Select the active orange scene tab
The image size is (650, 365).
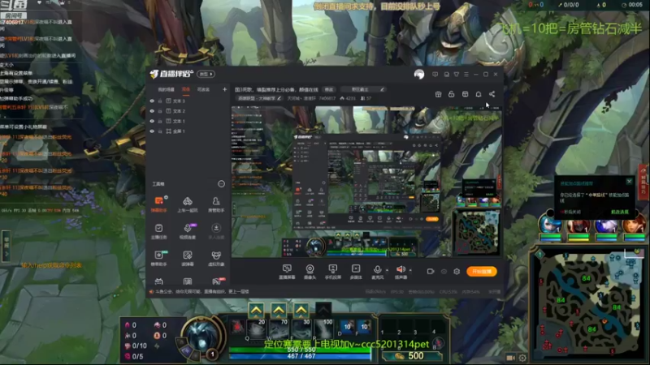pos(186,89)
